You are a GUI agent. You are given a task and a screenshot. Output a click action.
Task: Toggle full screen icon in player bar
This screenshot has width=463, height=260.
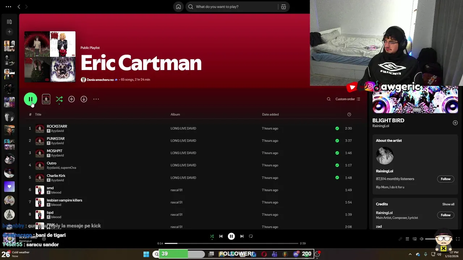click(x=458, y=239)
